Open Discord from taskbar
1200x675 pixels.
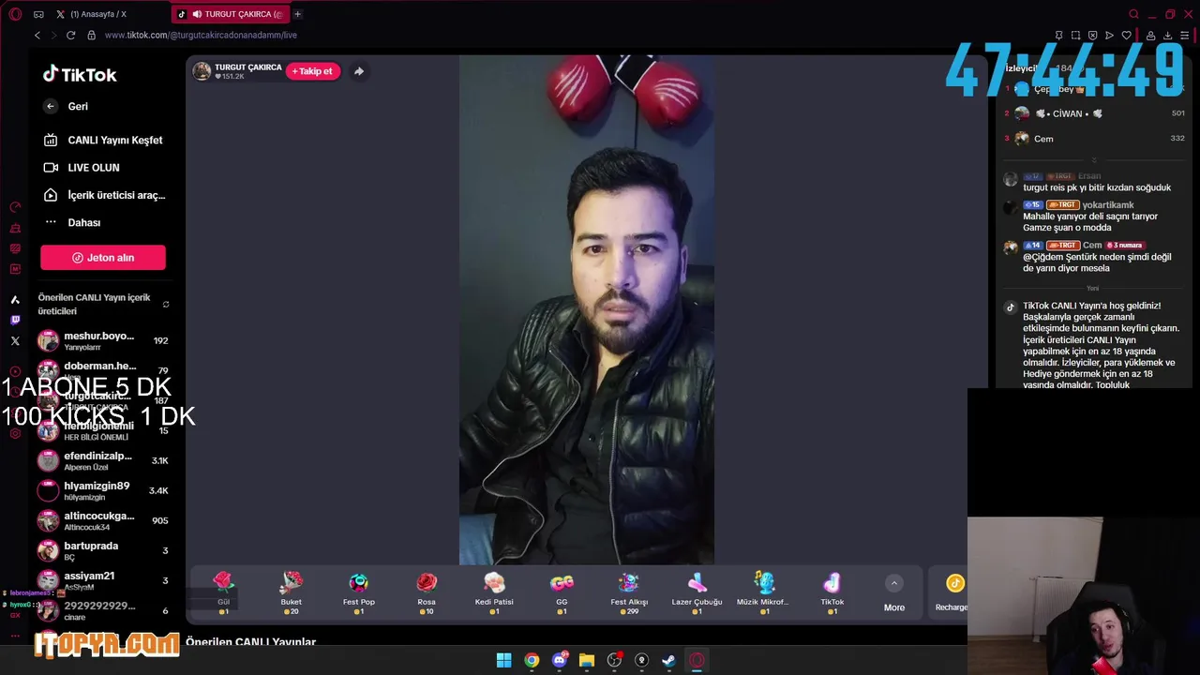560,660
